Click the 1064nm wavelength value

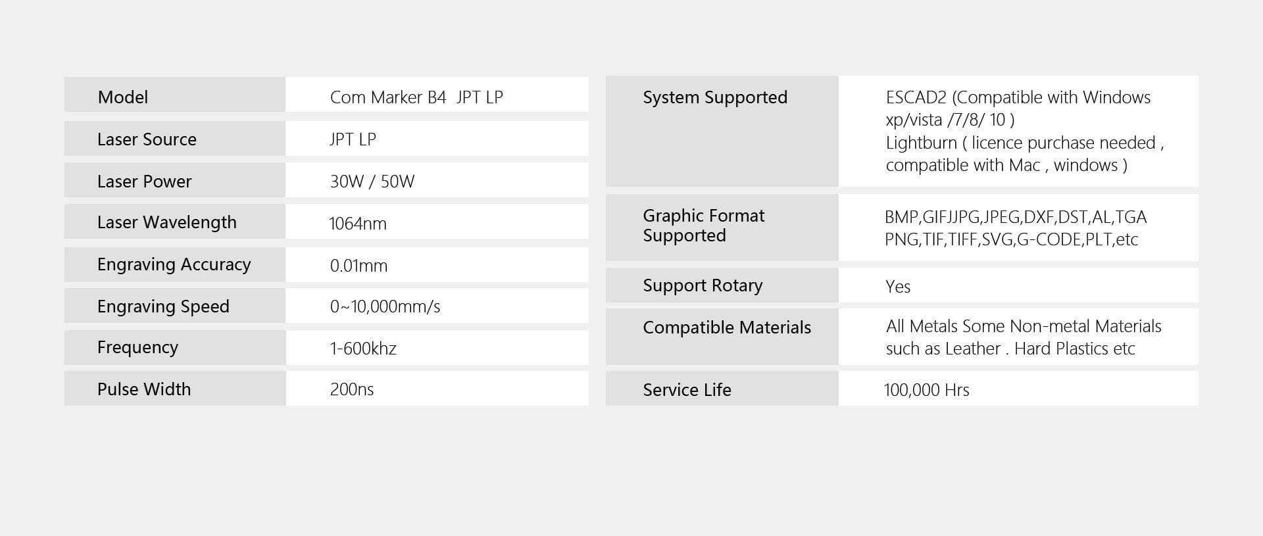(x=358, y=224)
